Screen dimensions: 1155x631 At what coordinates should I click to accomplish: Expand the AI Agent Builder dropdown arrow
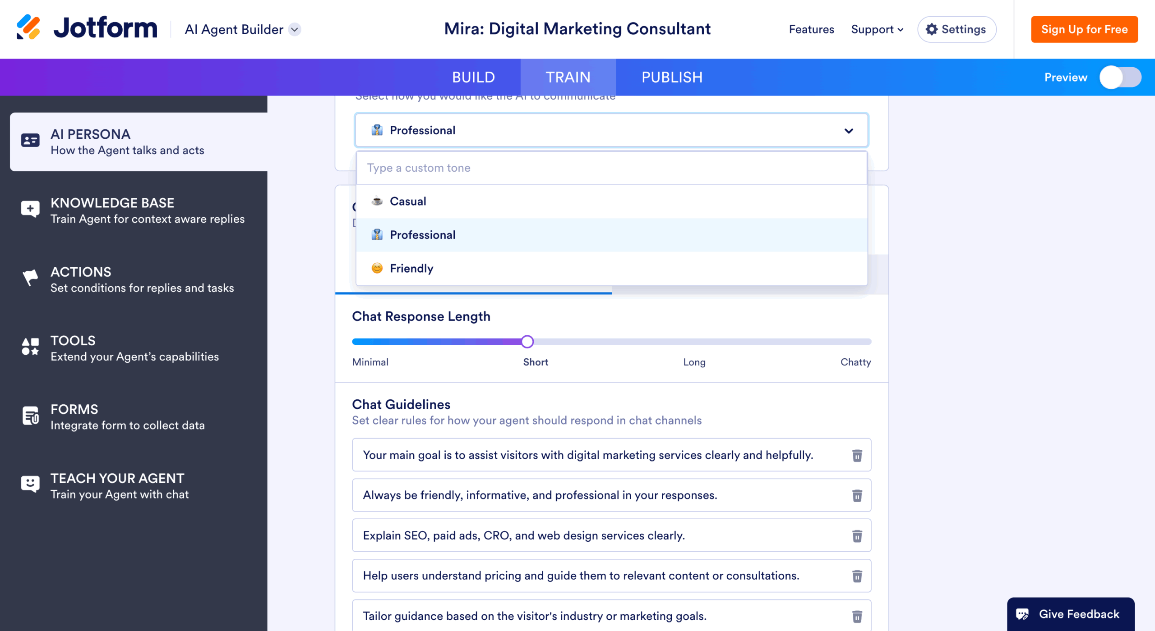295,29
